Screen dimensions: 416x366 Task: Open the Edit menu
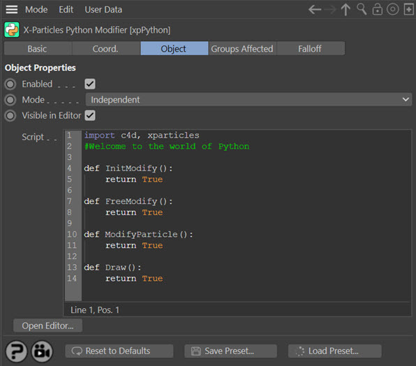(66, 10)
